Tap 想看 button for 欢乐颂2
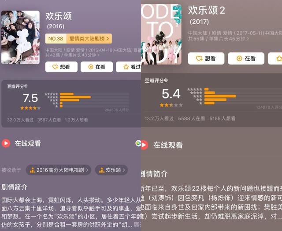Image resolution: width=282 pixels, height=231 pixels. pos(206,59)
